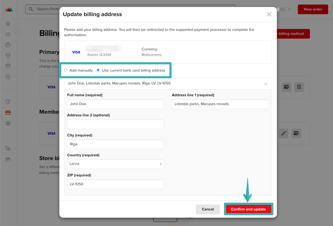Image resolution: width=333 pixels, height=226 pixels.
Task: Choose Use current bank card billing address
Action: pyautogui.click(x=98, y=70)
